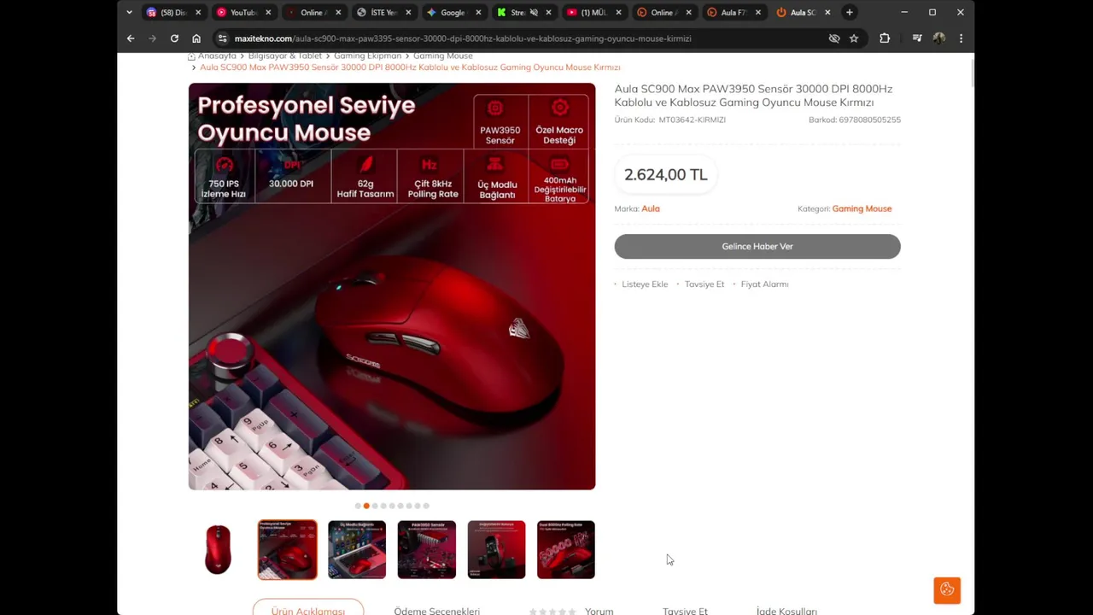1093x615 pixels.
Task: Open the Ürün Açıklaması tab
Action: 308,610
